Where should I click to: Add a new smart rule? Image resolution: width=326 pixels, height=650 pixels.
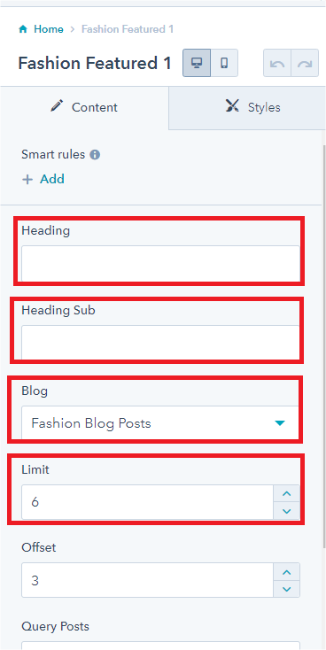[x=43, y=180]
